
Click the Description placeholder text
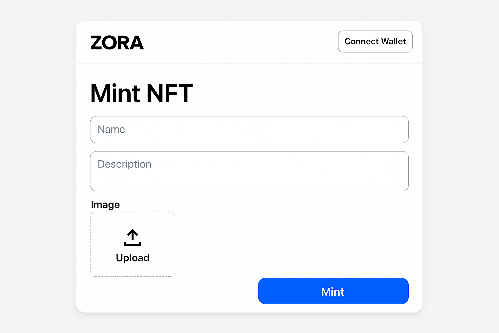coord(124,164)
